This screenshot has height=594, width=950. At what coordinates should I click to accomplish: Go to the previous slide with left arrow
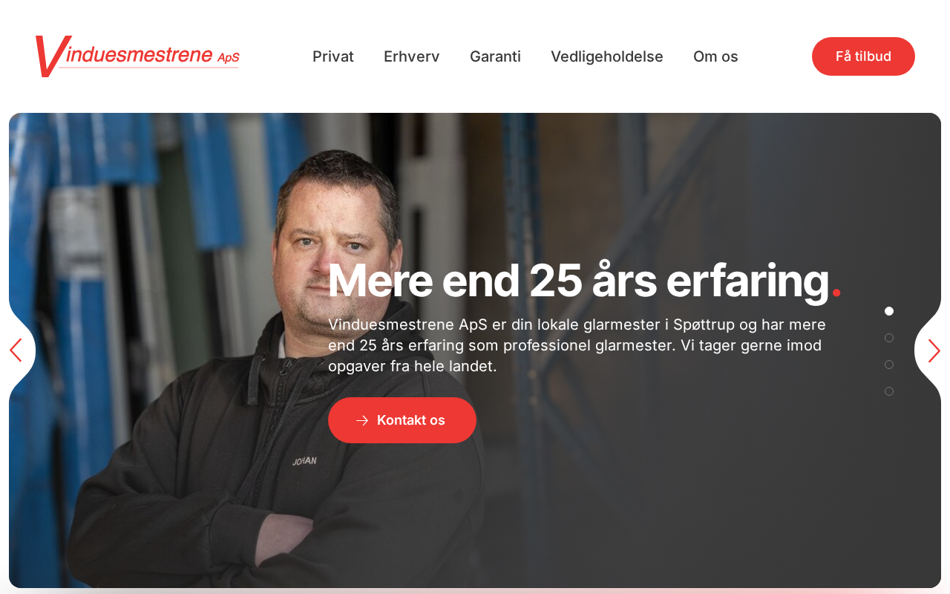[16, 350]
